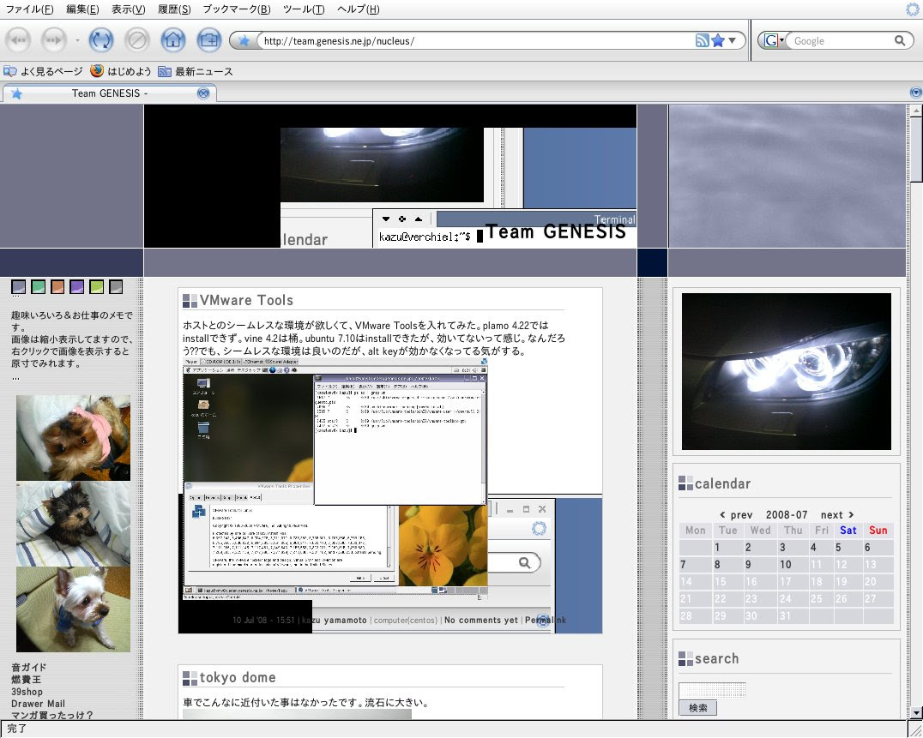Select the Team GENESIS tab
This screenshot has height=738, width=923.
pos(110,93)
